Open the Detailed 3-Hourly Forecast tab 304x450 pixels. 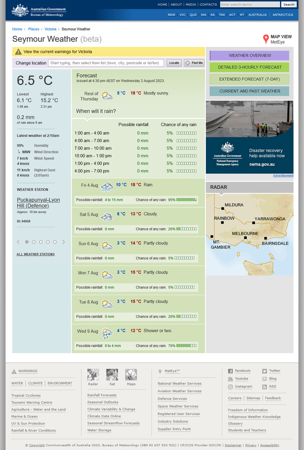(250, 67)
